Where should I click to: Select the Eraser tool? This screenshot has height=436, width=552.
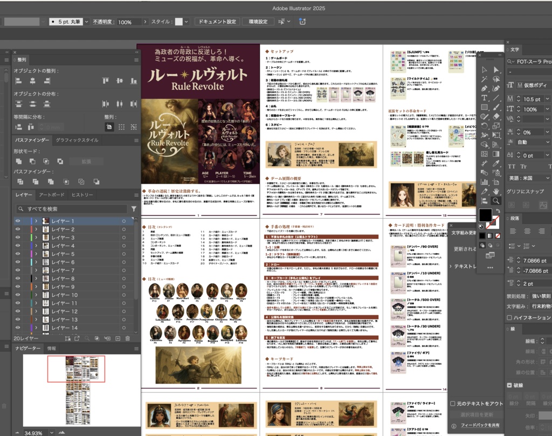pos(496,116)
